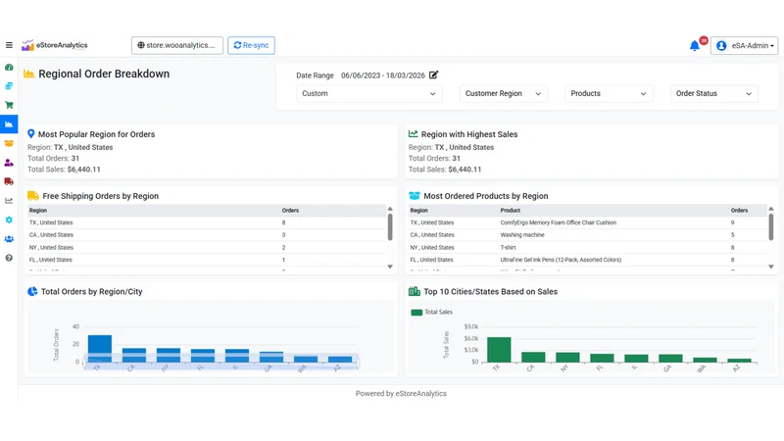Viewport: 784px width, 441px height.
Task: Click the Most Ordered Products scroll-up arrow
Action: [x=771, y=209]
